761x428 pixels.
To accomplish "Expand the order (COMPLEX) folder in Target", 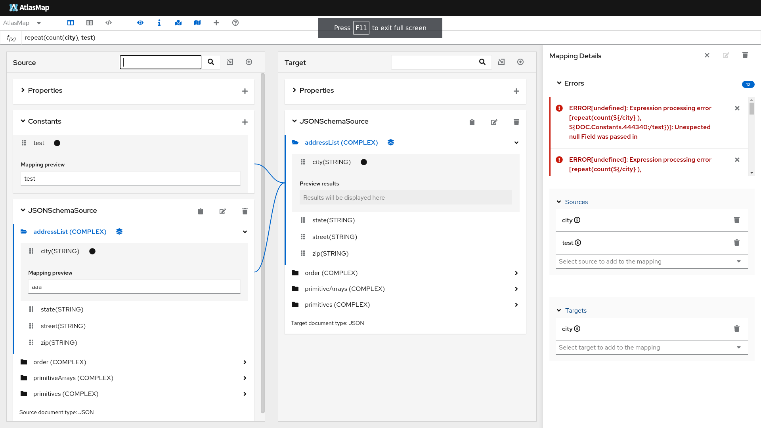I will coord(516,273).
